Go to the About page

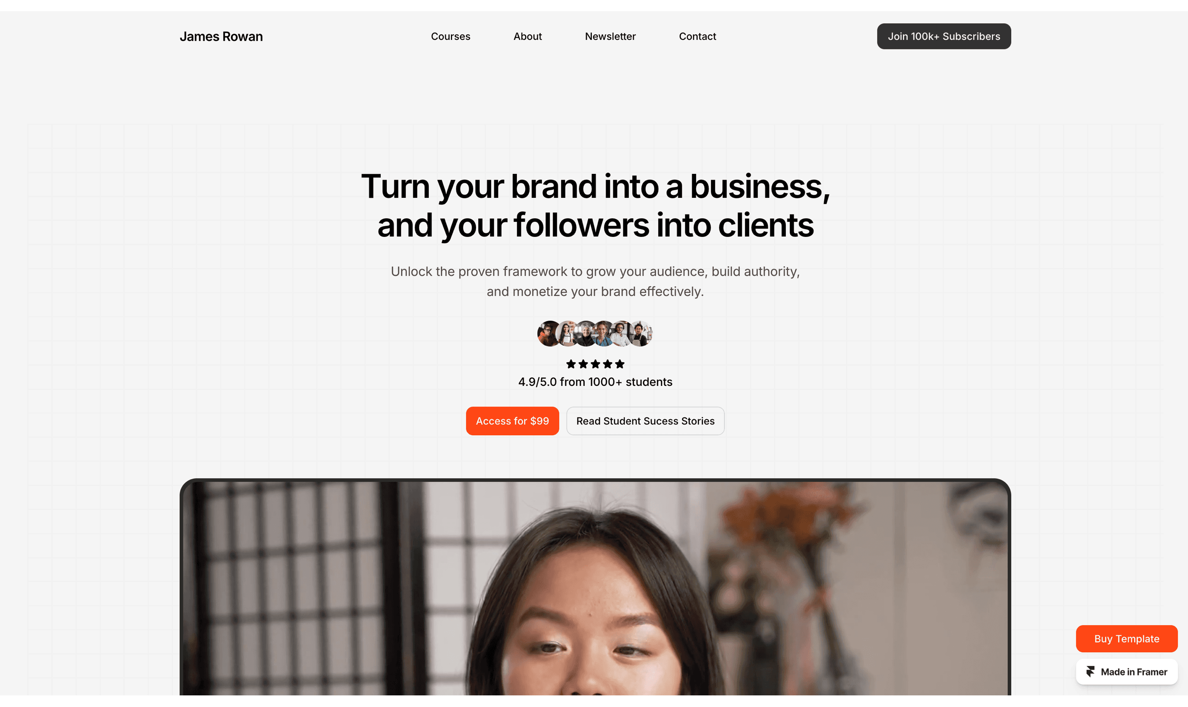pos(528,36)
